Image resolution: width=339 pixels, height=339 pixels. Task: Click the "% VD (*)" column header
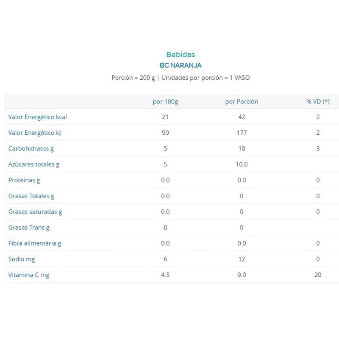[318, 102]
